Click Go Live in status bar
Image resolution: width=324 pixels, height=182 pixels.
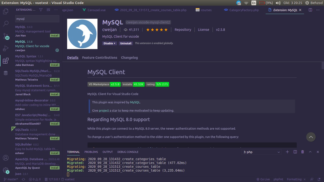[263, 179]
